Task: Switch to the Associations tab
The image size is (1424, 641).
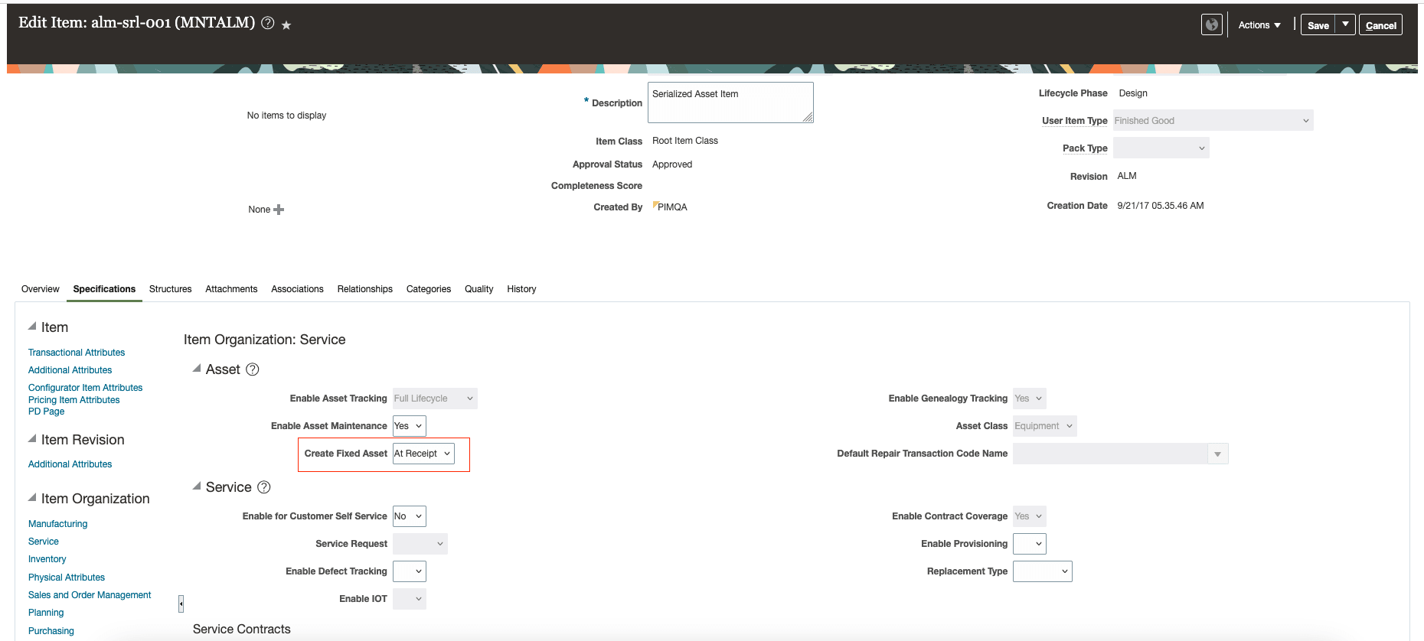Action: [x=297, y=289]
